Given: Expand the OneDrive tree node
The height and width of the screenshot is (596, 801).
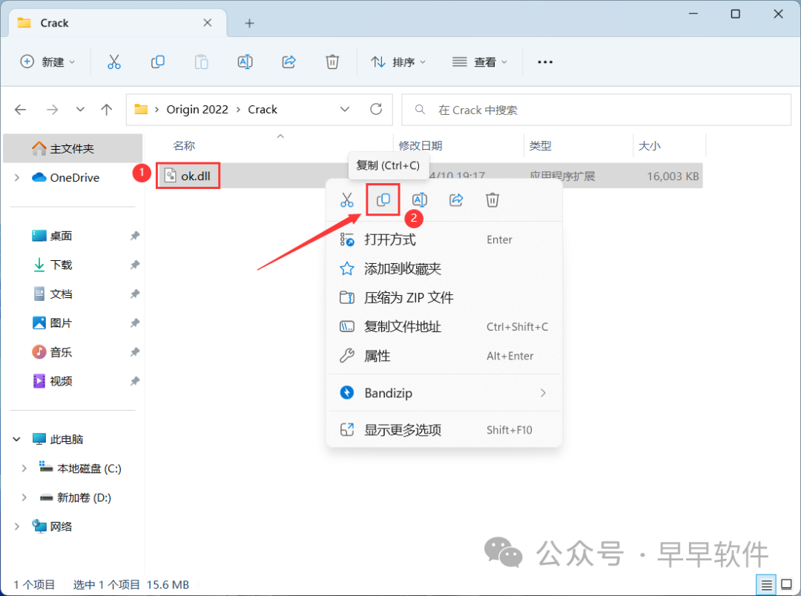Looking at the screenshot, I should coord(17,178).
